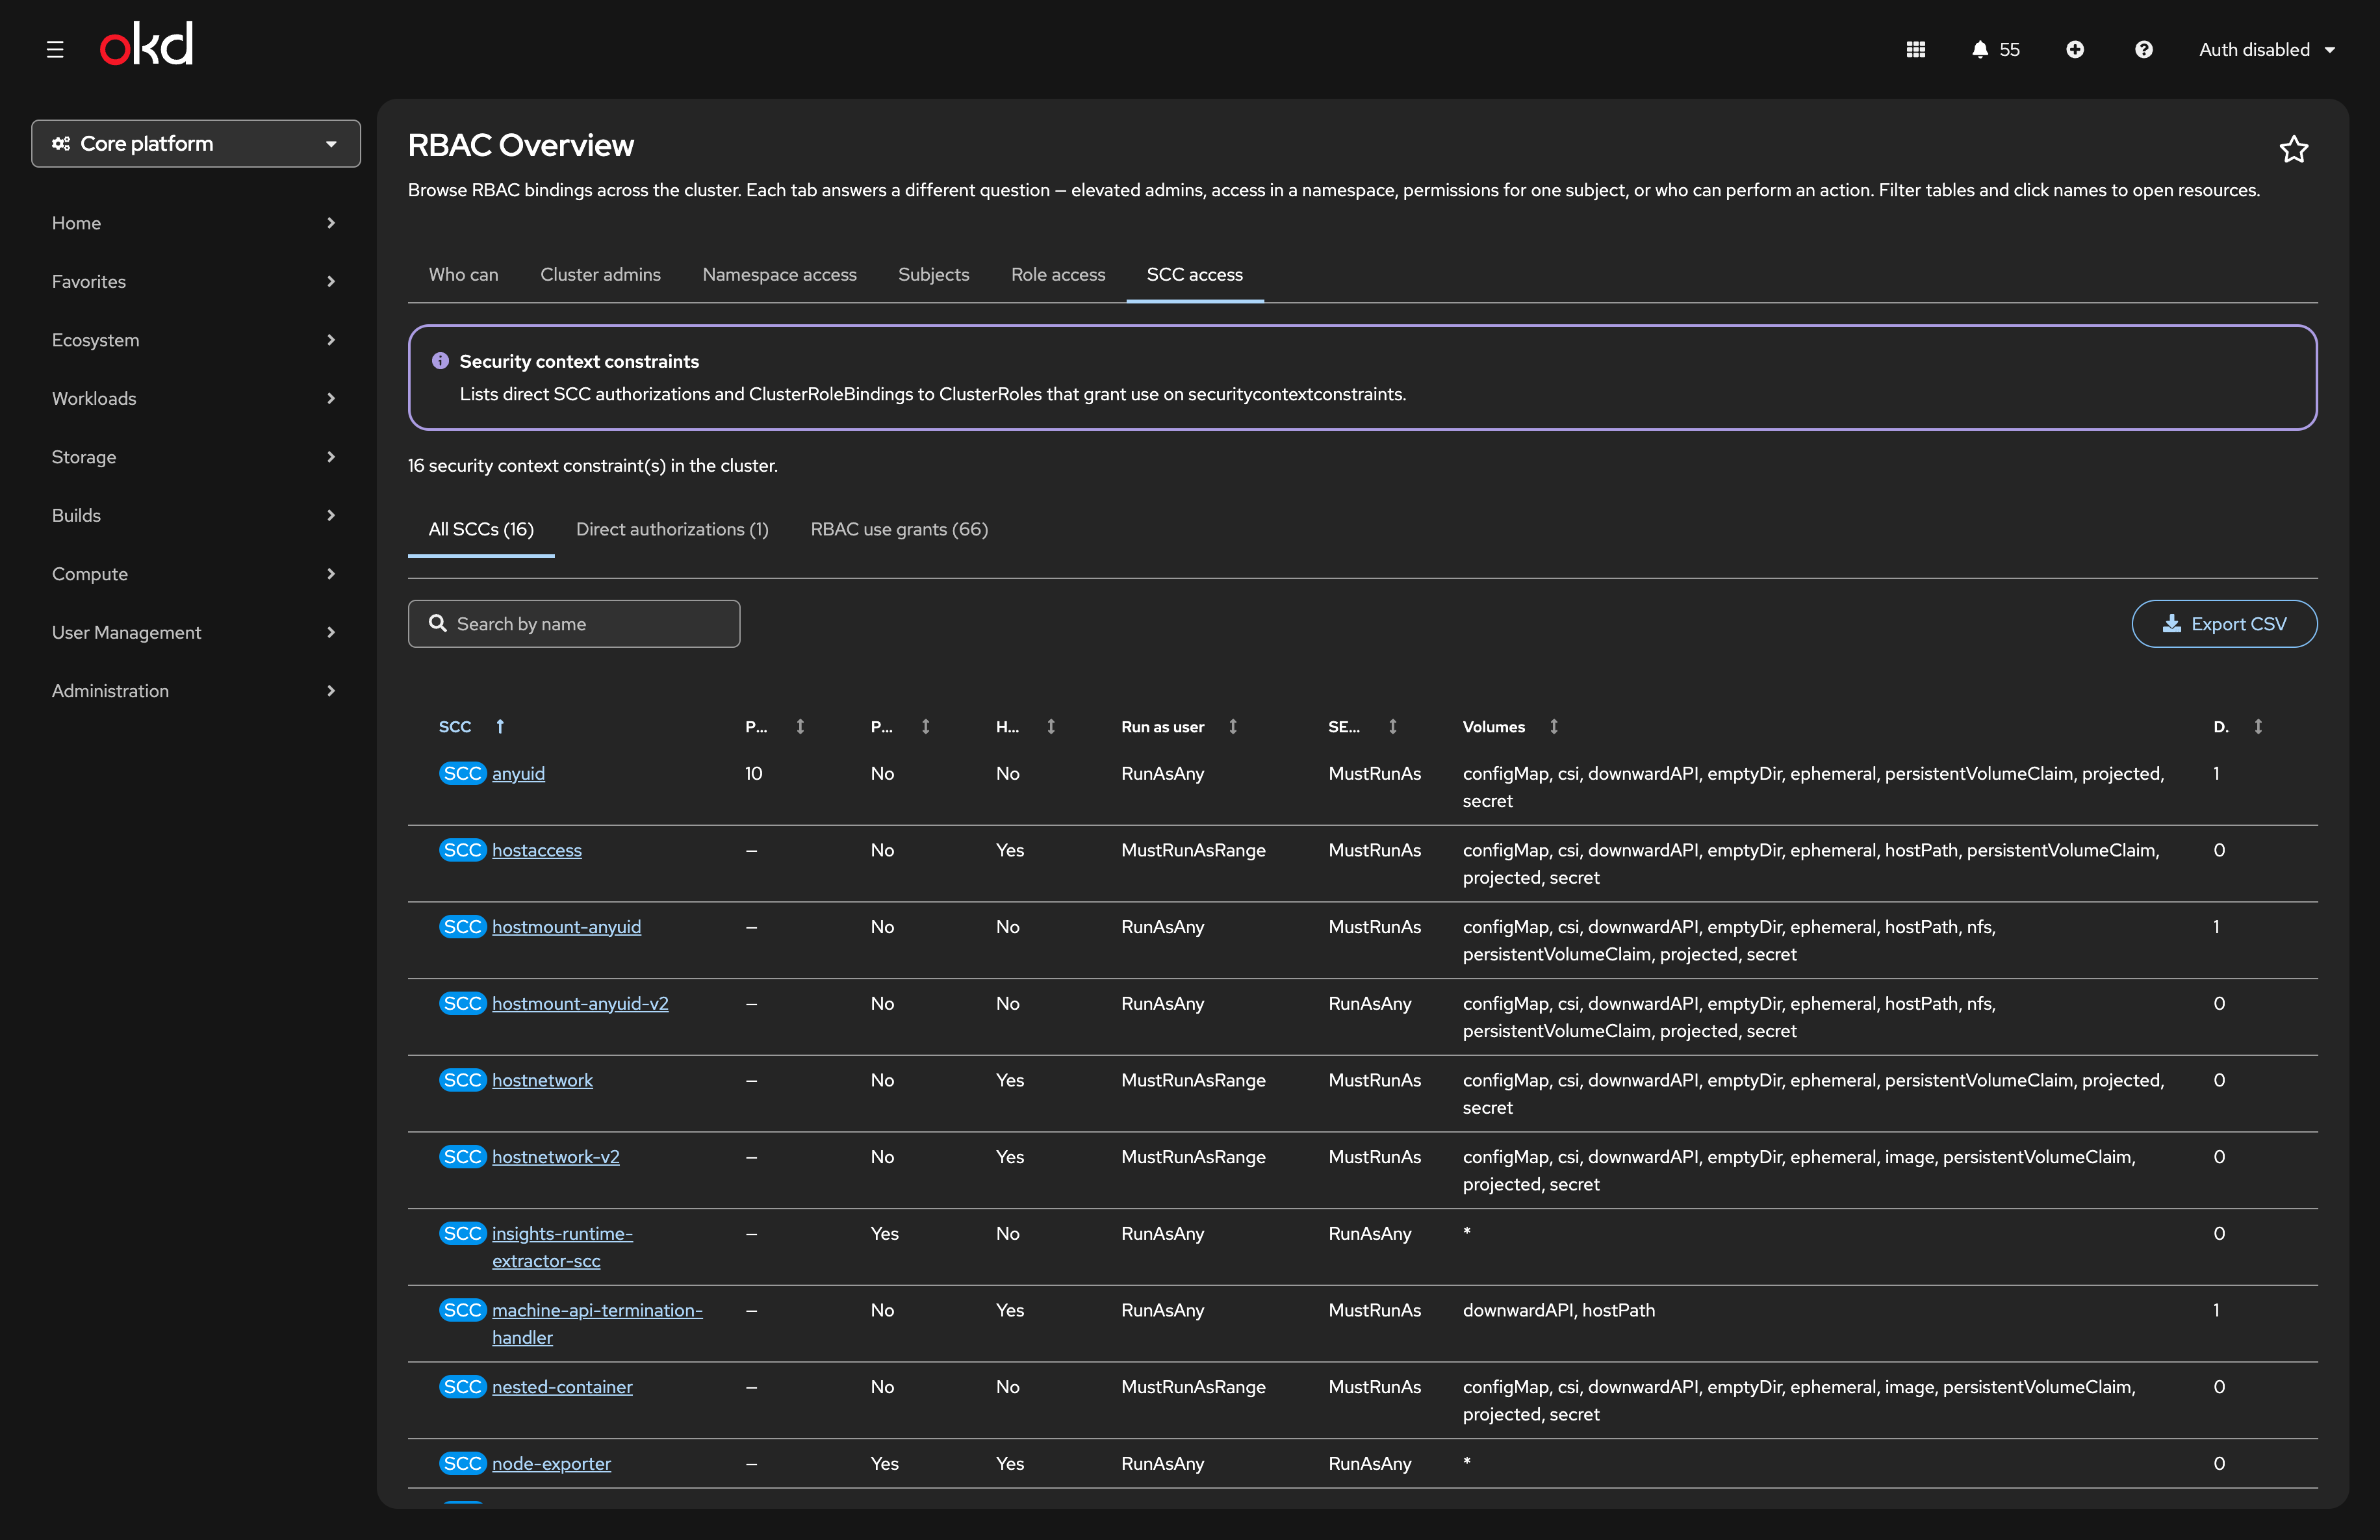
Task: Open the application launcher grid
Action: click(1915, 49)
